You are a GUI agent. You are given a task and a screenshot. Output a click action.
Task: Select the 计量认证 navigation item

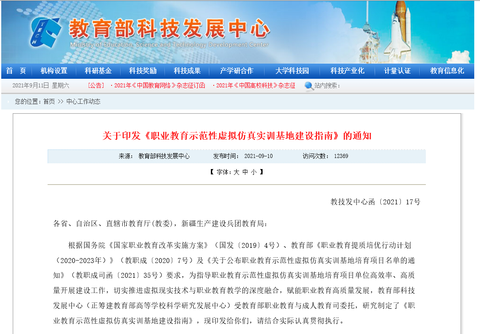(x=397, y=71)
